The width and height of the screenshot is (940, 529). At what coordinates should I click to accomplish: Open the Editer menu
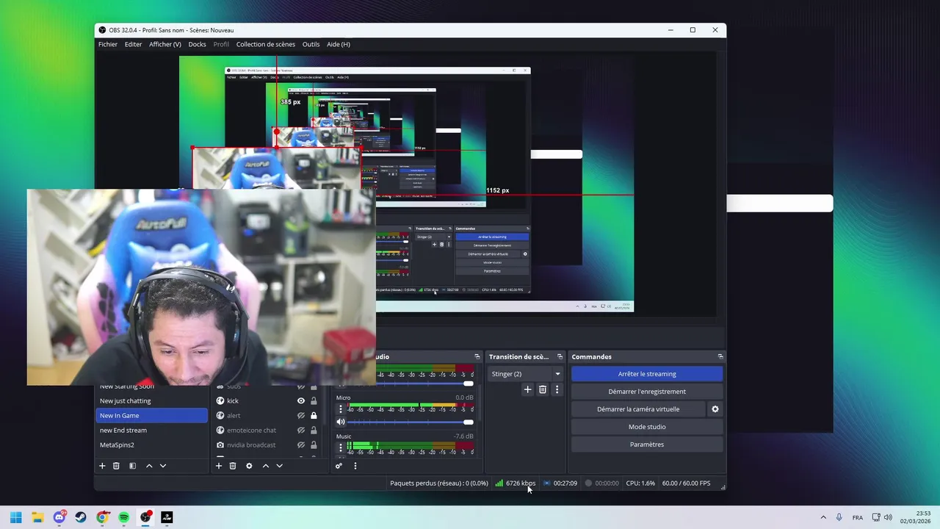tap(133, 44)
